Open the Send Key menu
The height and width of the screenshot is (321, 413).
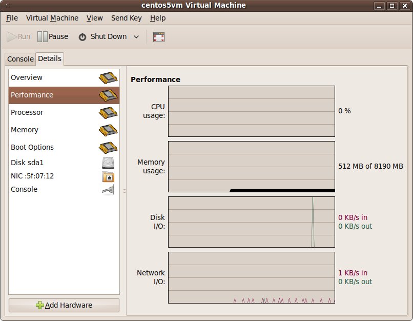127,18
